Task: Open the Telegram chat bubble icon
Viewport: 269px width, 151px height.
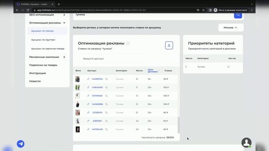Action: tap(21, 144)
